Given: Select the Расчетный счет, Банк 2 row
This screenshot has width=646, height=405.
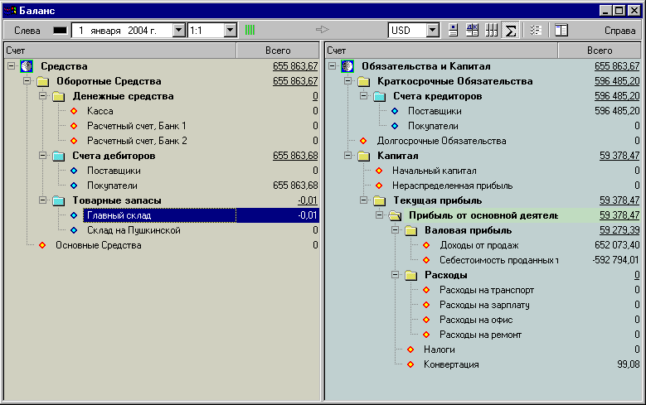Looking at the screenshot, I should [x=137, y=141].
